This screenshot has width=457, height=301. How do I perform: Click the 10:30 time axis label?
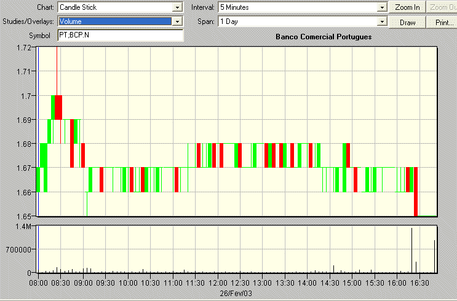(151, 283)
